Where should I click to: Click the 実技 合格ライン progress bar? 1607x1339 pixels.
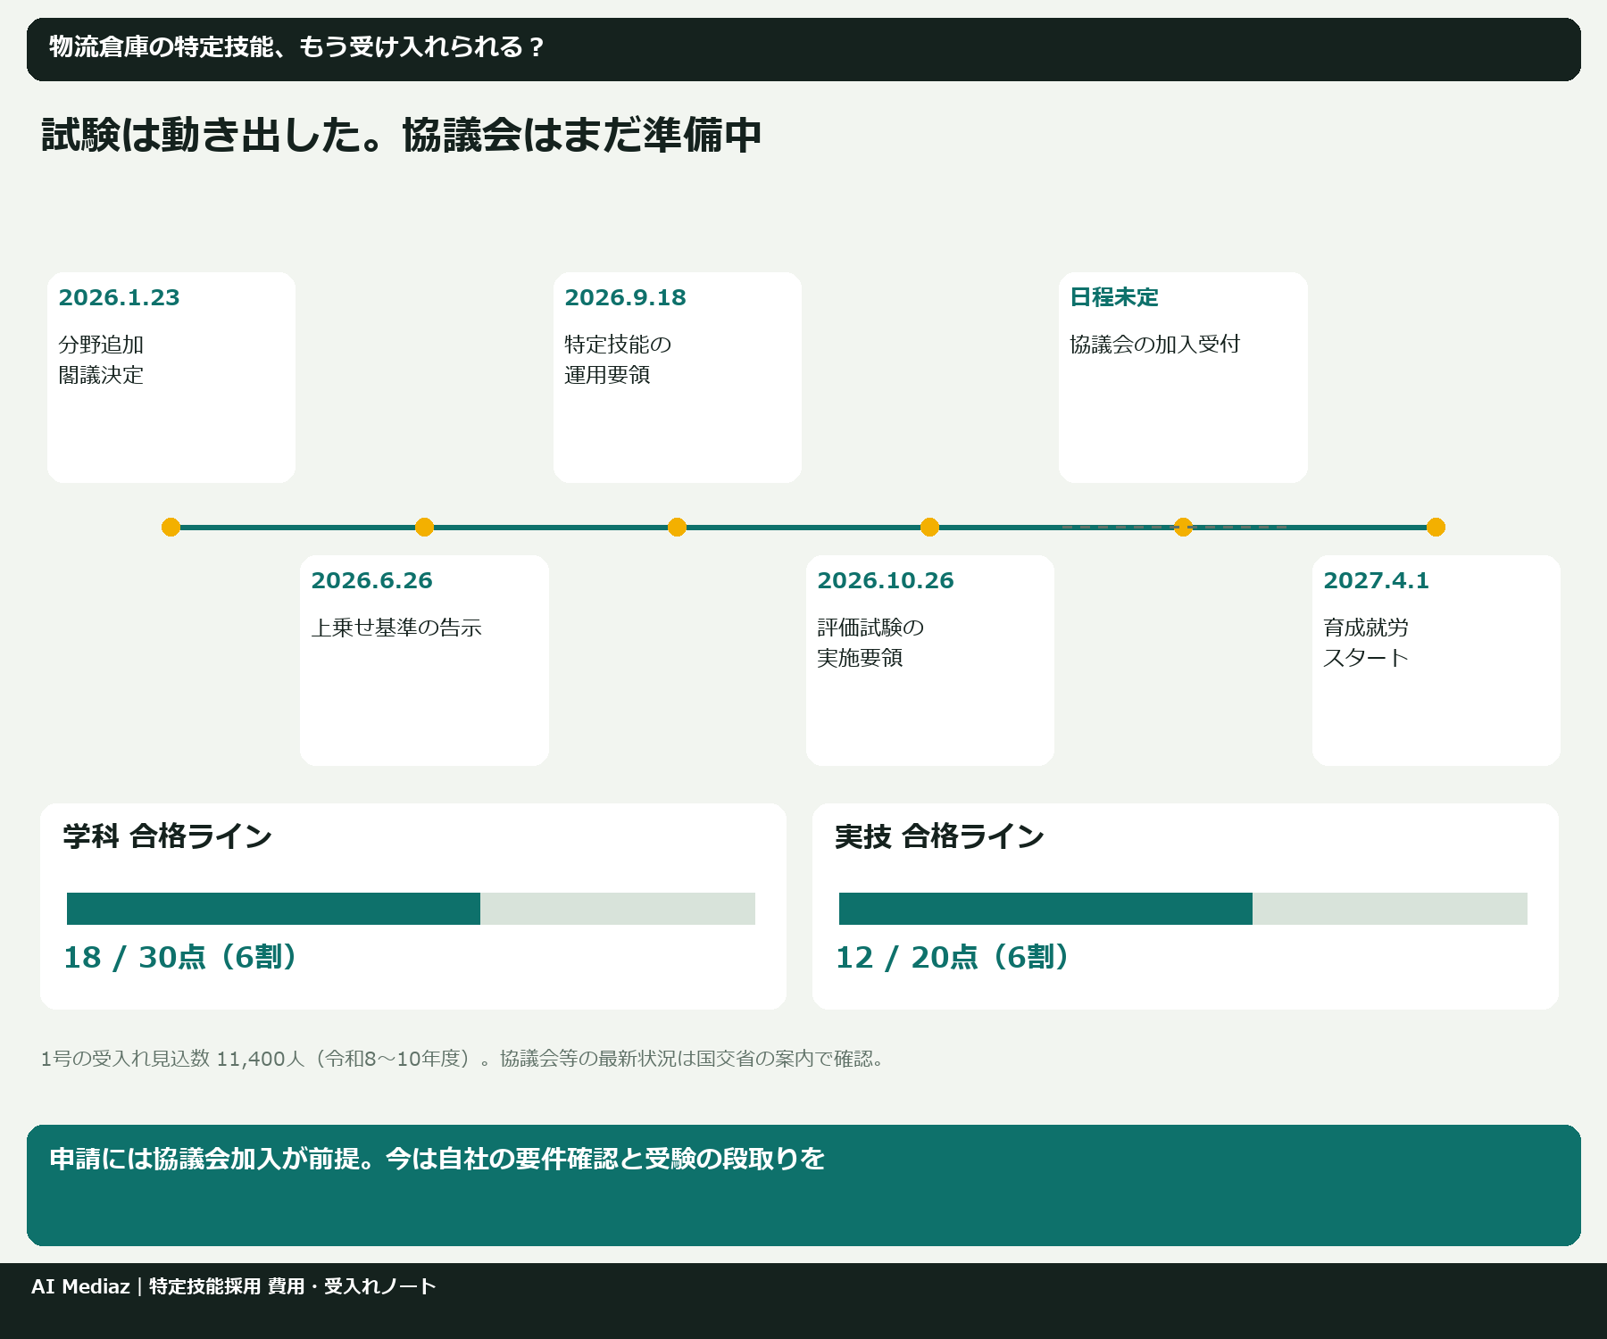point(1183,909)
